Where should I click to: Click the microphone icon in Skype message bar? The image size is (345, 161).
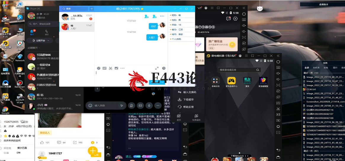[149, 106]
